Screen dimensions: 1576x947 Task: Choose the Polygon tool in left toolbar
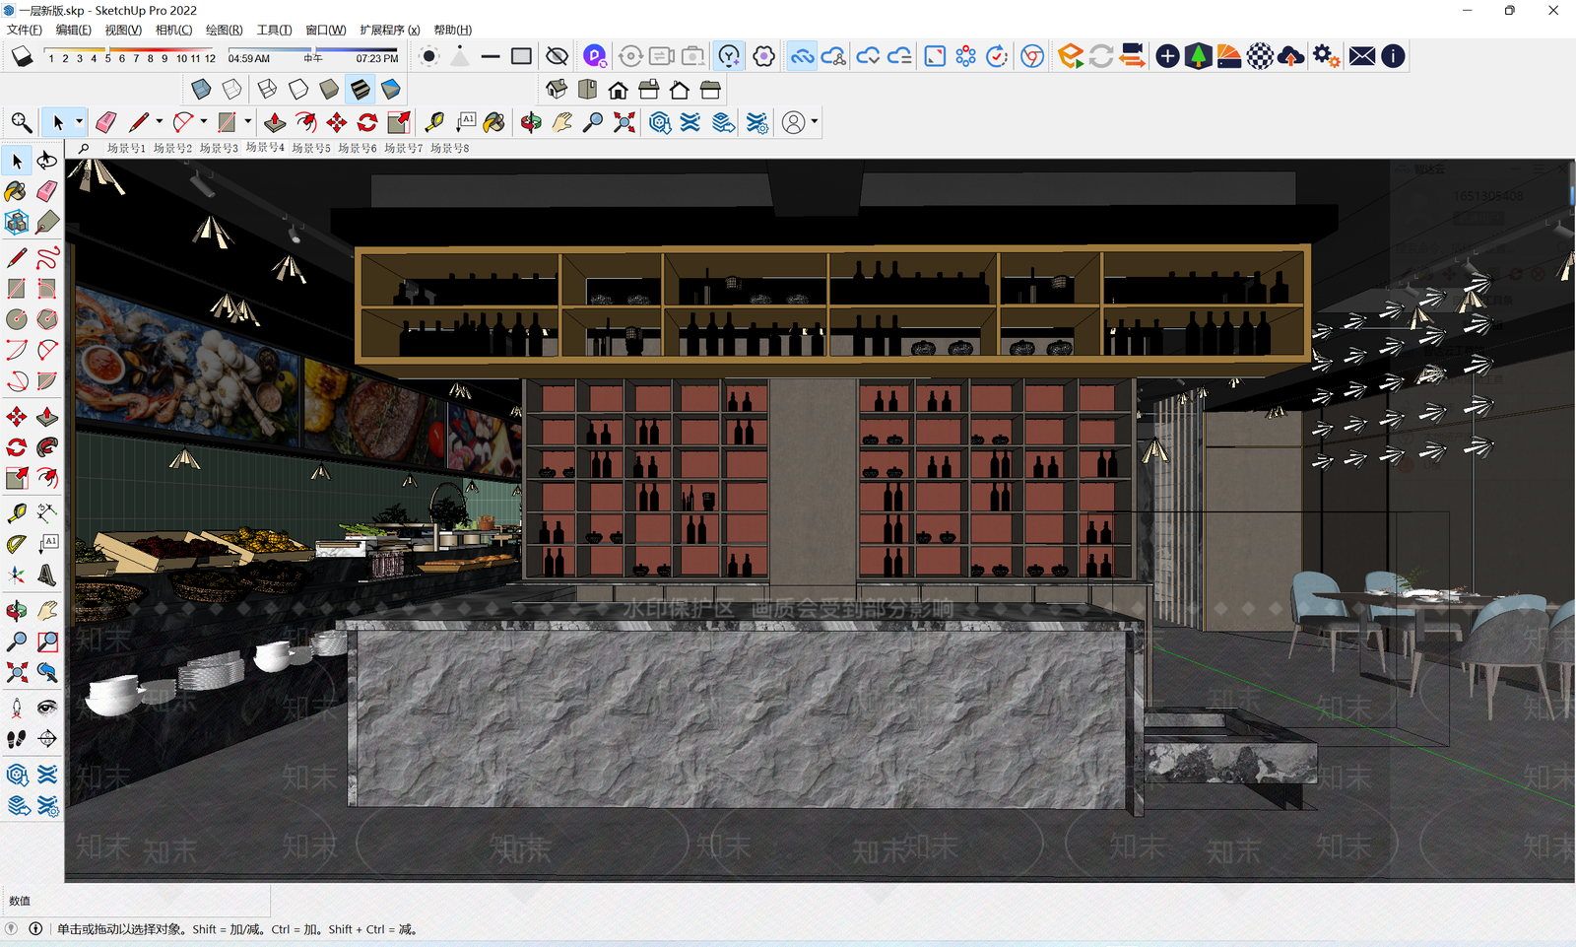tap(47, 319)
